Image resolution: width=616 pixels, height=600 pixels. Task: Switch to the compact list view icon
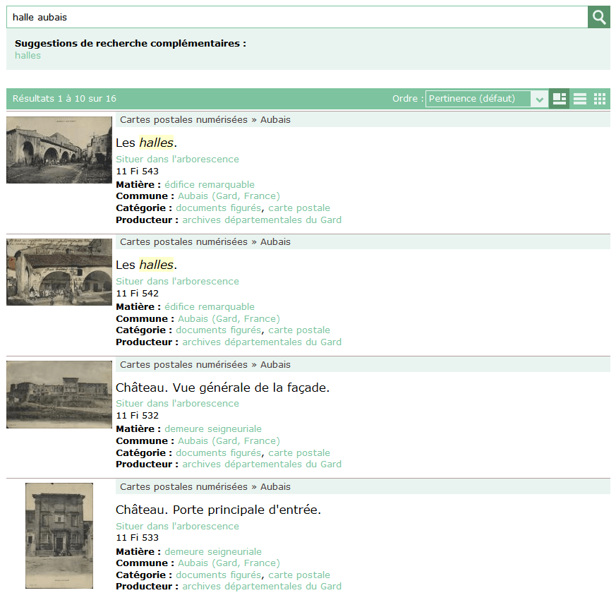click(579, 99)
